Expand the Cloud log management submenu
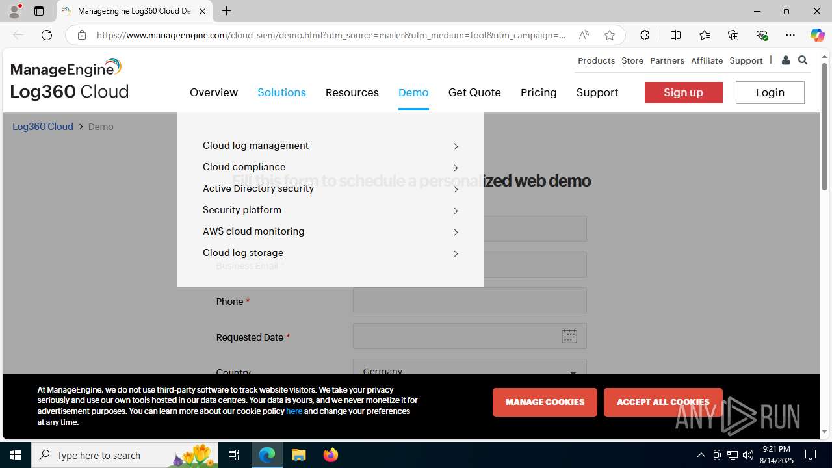The width and height of the screenshot is (832, 468). pyautogui.click(x=456, y=146)
